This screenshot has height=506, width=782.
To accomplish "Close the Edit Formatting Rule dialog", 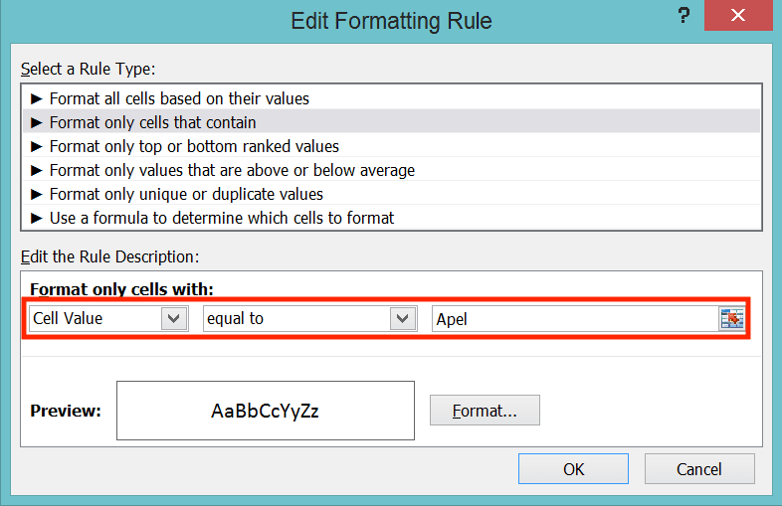I will point(738,16).
